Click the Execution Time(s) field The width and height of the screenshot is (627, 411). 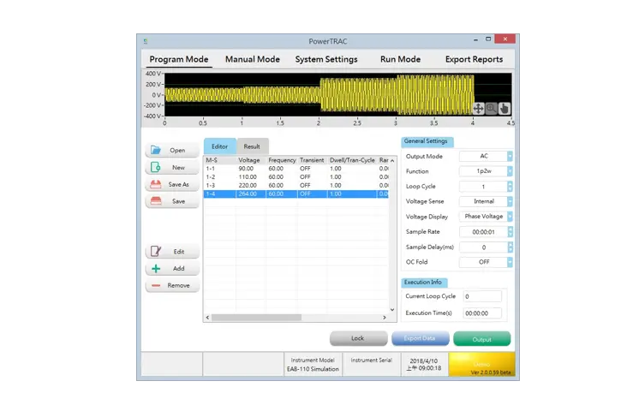pos(482,313)
